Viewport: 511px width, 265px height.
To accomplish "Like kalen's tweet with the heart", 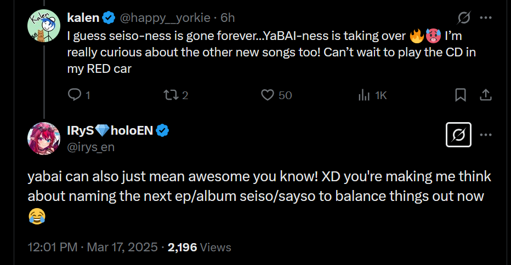I will click(x=268, y=95).
